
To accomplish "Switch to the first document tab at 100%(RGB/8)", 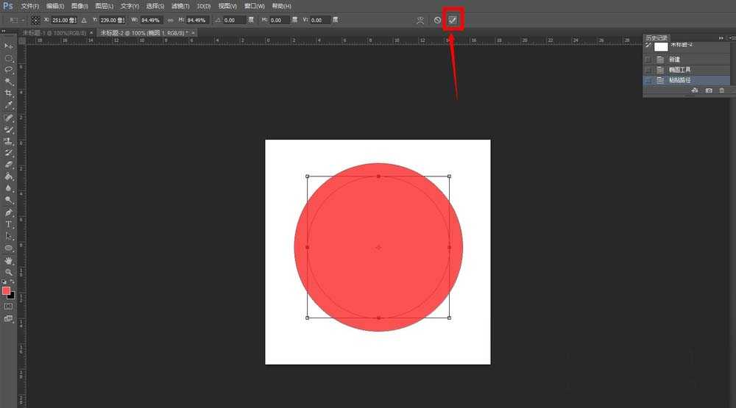I will [54, 33].
